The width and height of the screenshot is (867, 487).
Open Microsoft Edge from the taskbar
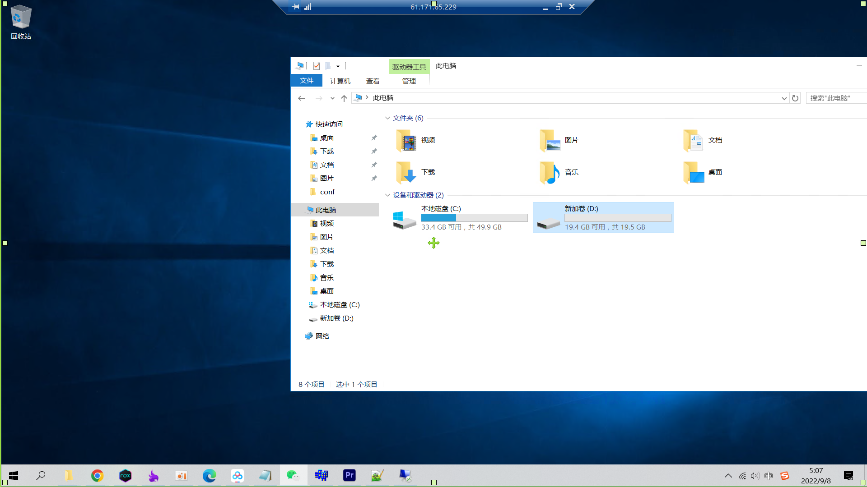tap(209, 476)
